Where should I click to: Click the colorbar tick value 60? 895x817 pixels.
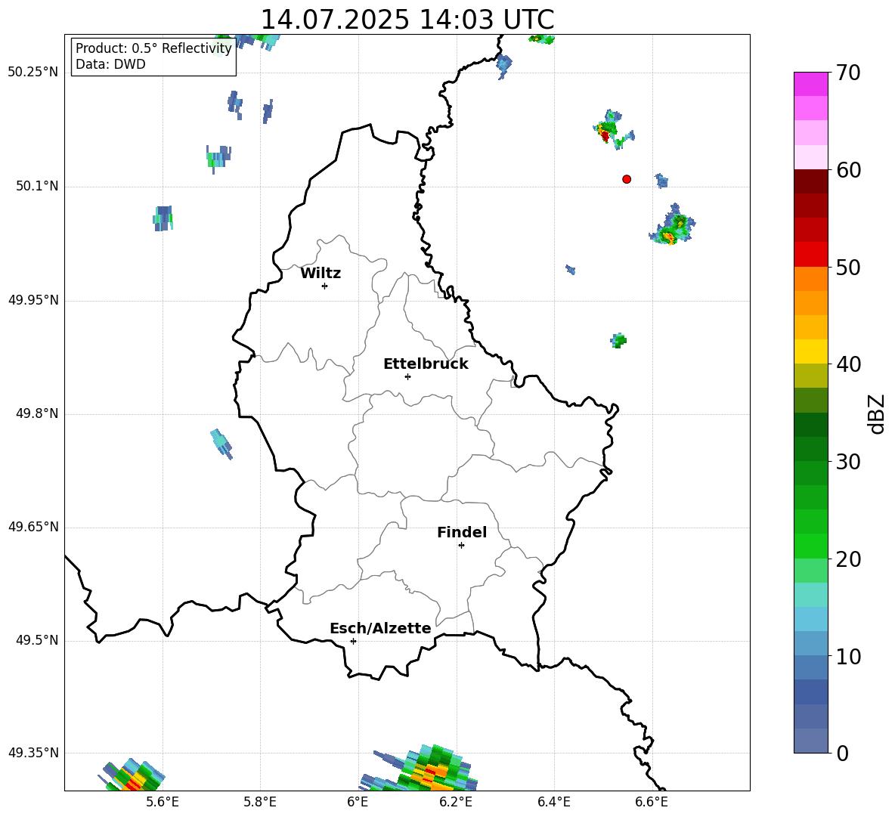[848, 170]
